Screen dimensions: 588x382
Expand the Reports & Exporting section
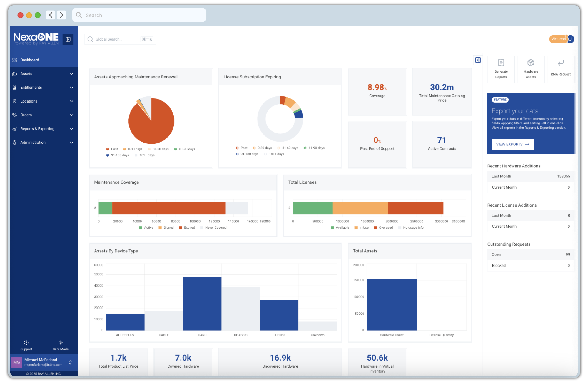point(71,129)
